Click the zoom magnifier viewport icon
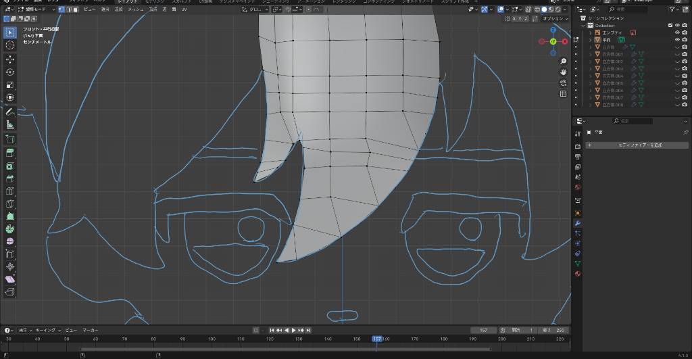 pyautogui.click(x=563, y=62)
